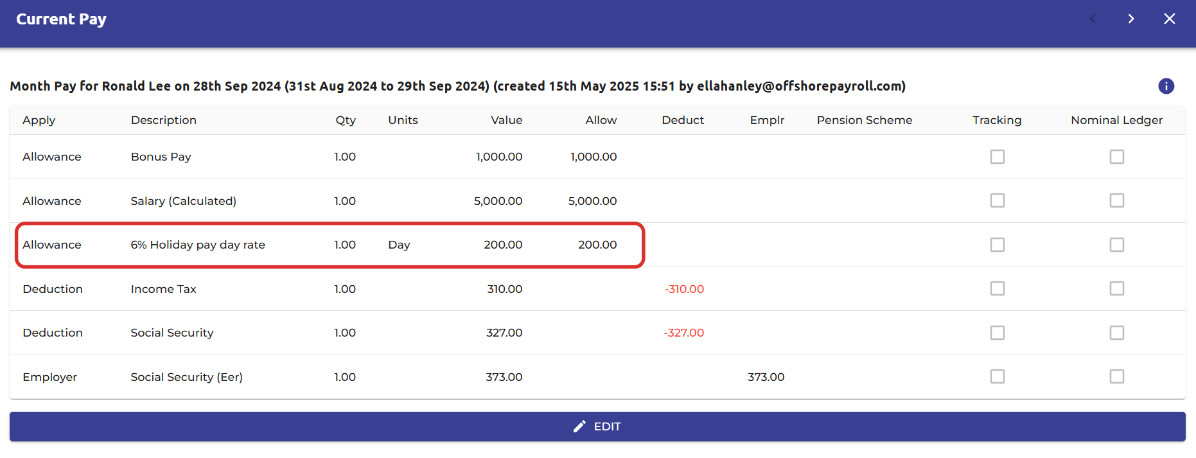Click the 327.00 Value cell for Social Security
The width and height of the screenshot is (1196, 458).
click(504, 333)
